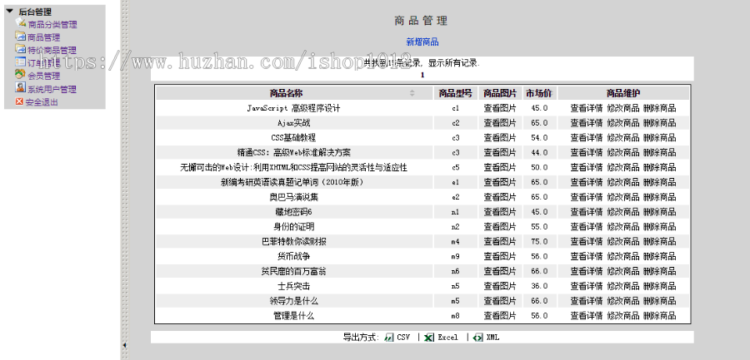The width and height of the screenshot is (750, 360).
Task: Delete product 贫民窟的百万富翁
Action: coord(660,271)
